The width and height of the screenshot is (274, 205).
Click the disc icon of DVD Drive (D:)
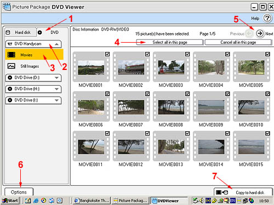click(10, 78)
